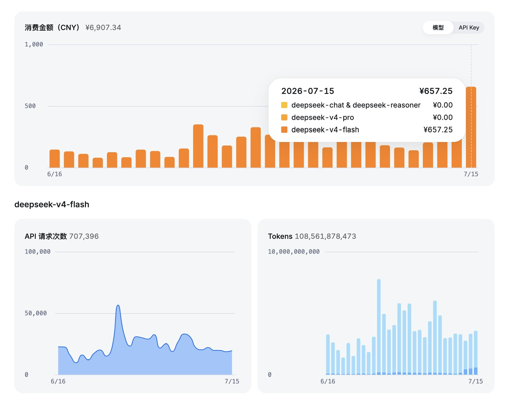Click the Tokens chart title
The image size is (508, 402).
pyautogui.click(x=280, y=236)
